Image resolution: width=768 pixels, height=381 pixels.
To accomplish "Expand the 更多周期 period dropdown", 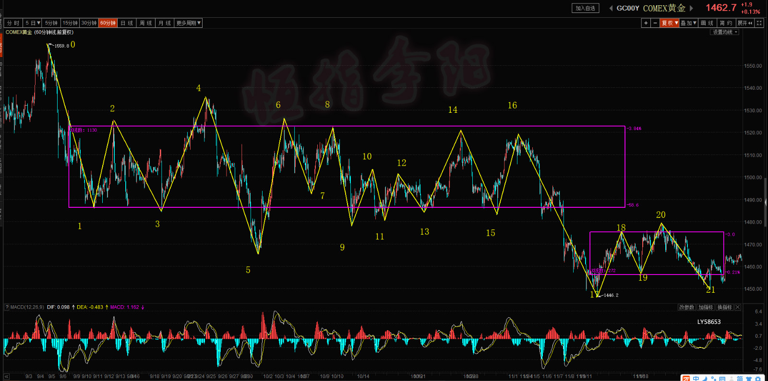I will 188,23.
